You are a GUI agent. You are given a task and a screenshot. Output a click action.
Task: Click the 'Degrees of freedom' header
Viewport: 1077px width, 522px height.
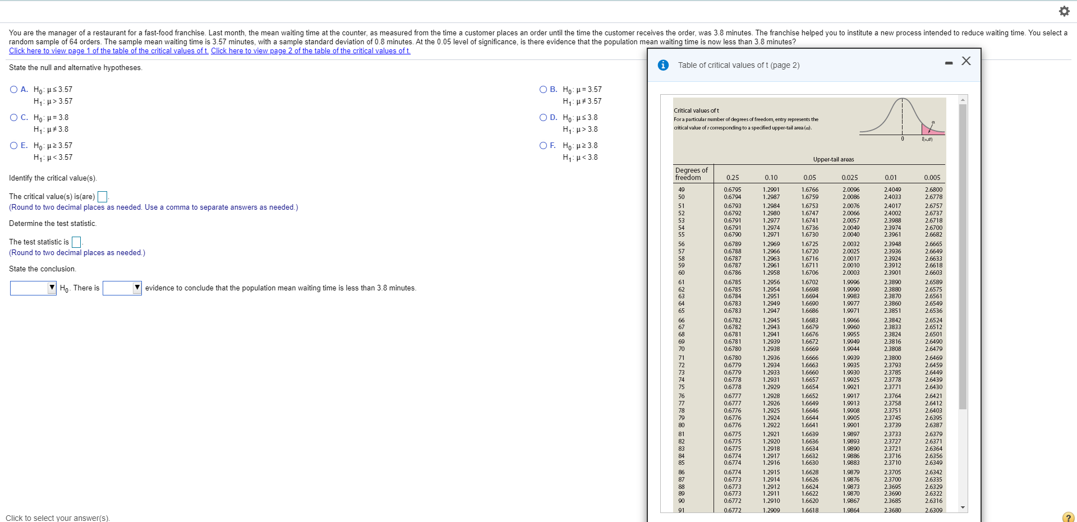(691, 174)
